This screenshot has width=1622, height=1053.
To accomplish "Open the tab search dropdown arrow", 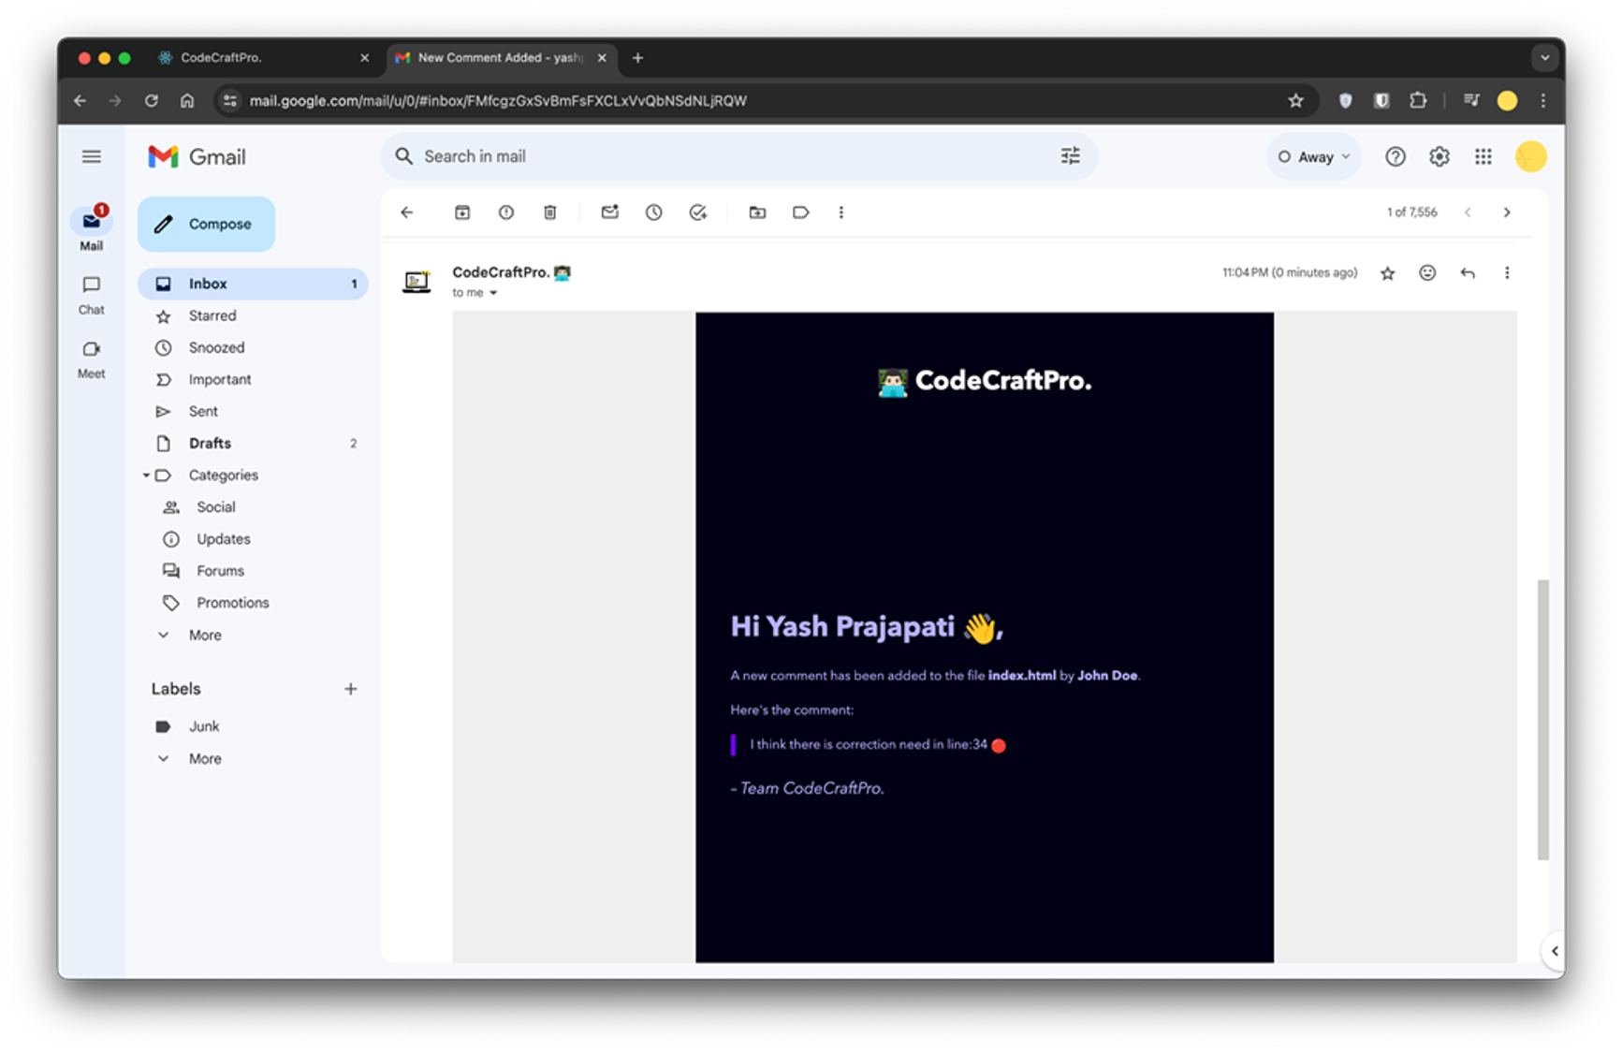I will (x=1544, y=57).
